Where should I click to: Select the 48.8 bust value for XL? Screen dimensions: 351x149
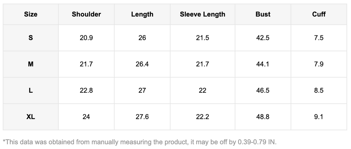pos(263,117)
